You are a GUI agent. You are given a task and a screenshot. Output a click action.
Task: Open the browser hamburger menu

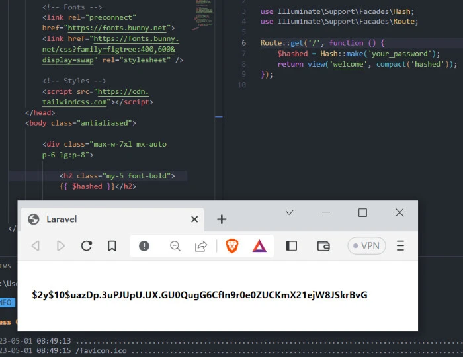[x=400, y=246]
